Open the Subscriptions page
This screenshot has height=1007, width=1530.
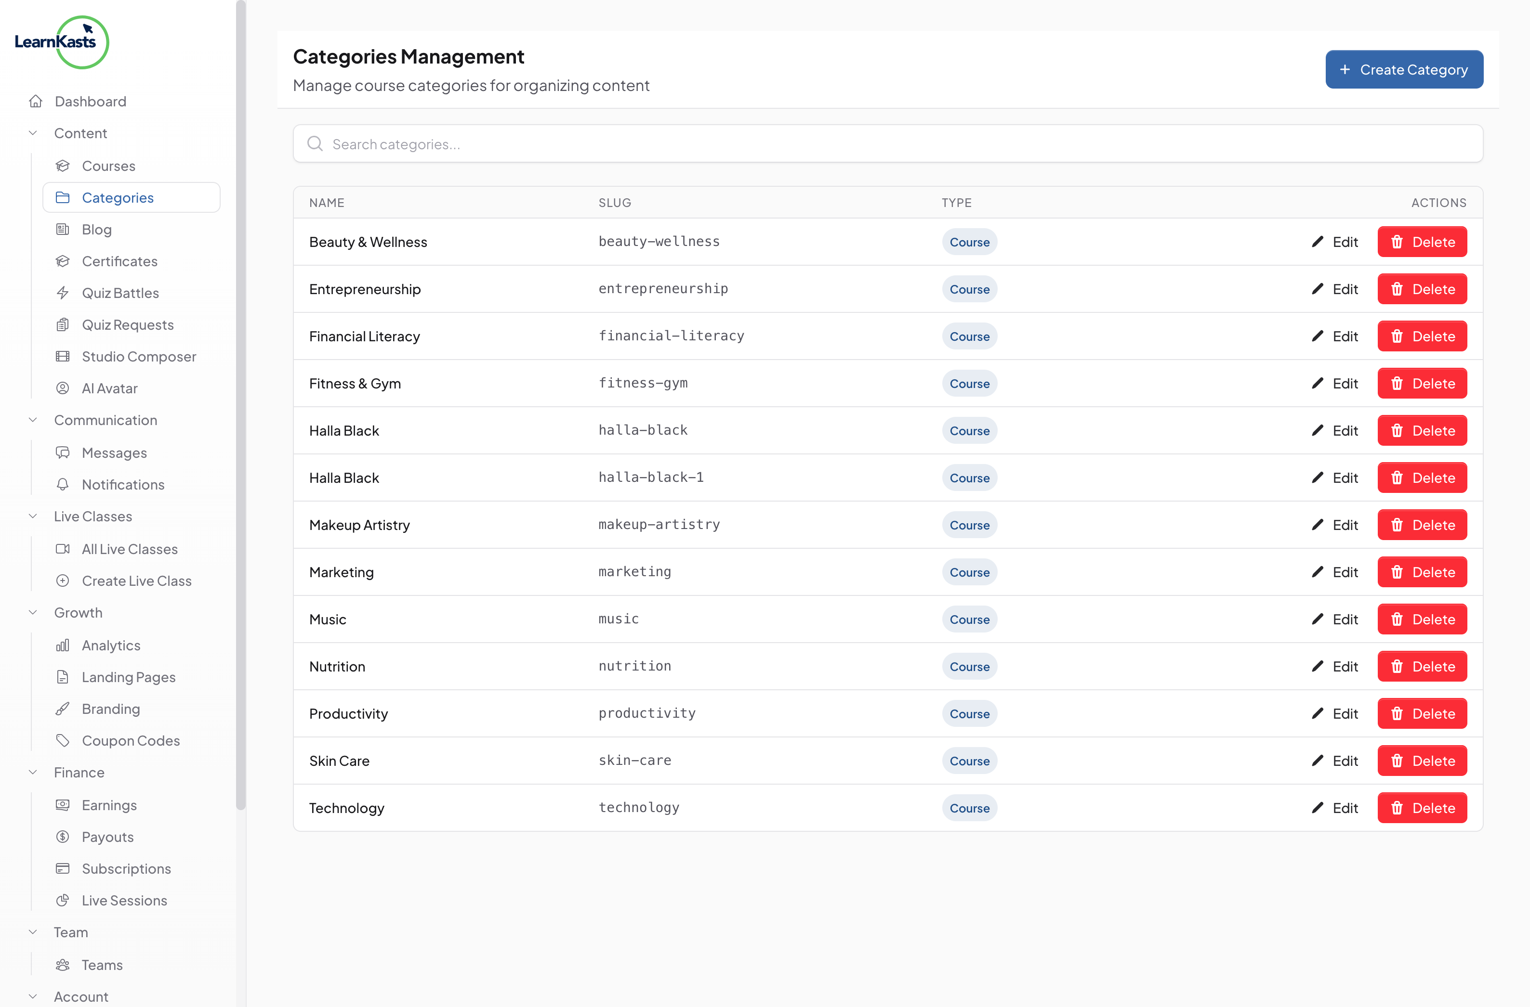click(131, 869)
